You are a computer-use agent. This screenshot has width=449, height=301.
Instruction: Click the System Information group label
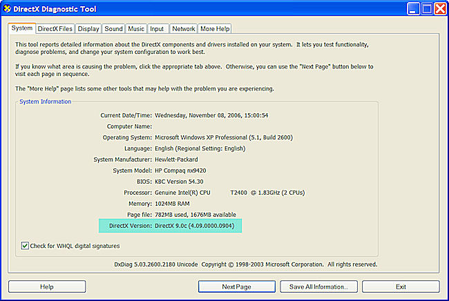point(45,101)
